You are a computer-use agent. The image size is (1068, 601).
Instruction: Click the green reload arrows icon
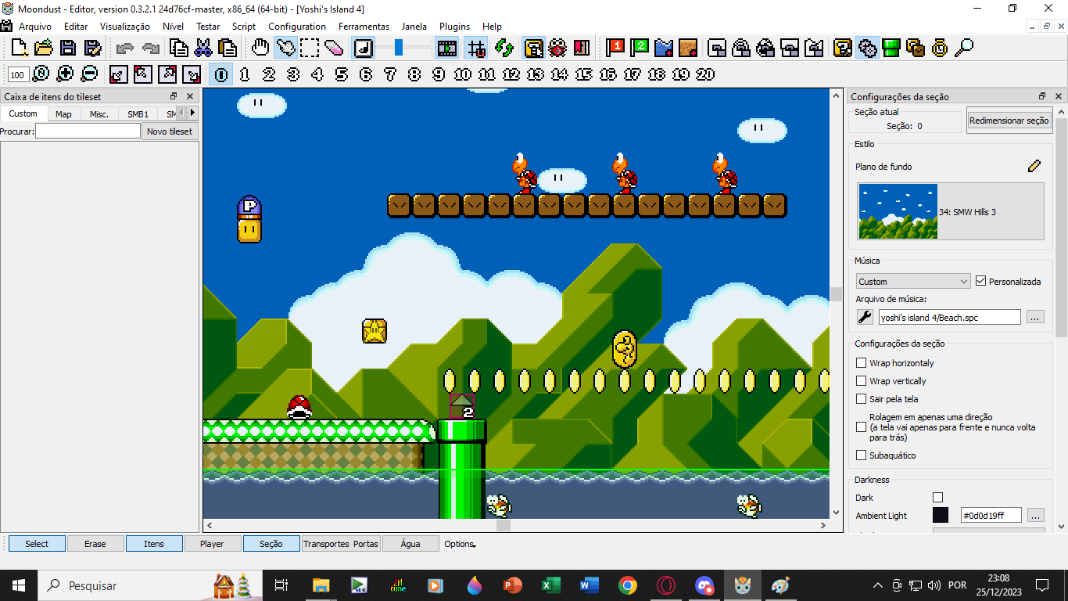504,48
